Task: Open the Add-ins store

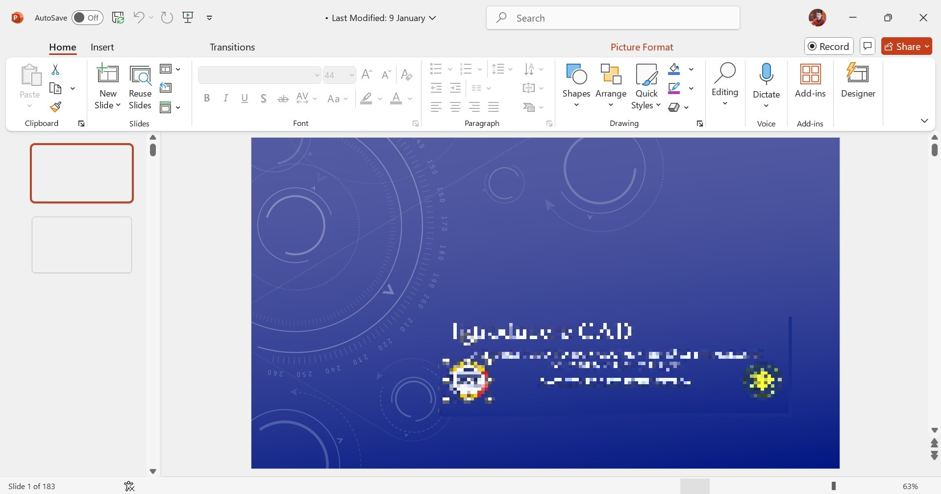Action: 810,81
